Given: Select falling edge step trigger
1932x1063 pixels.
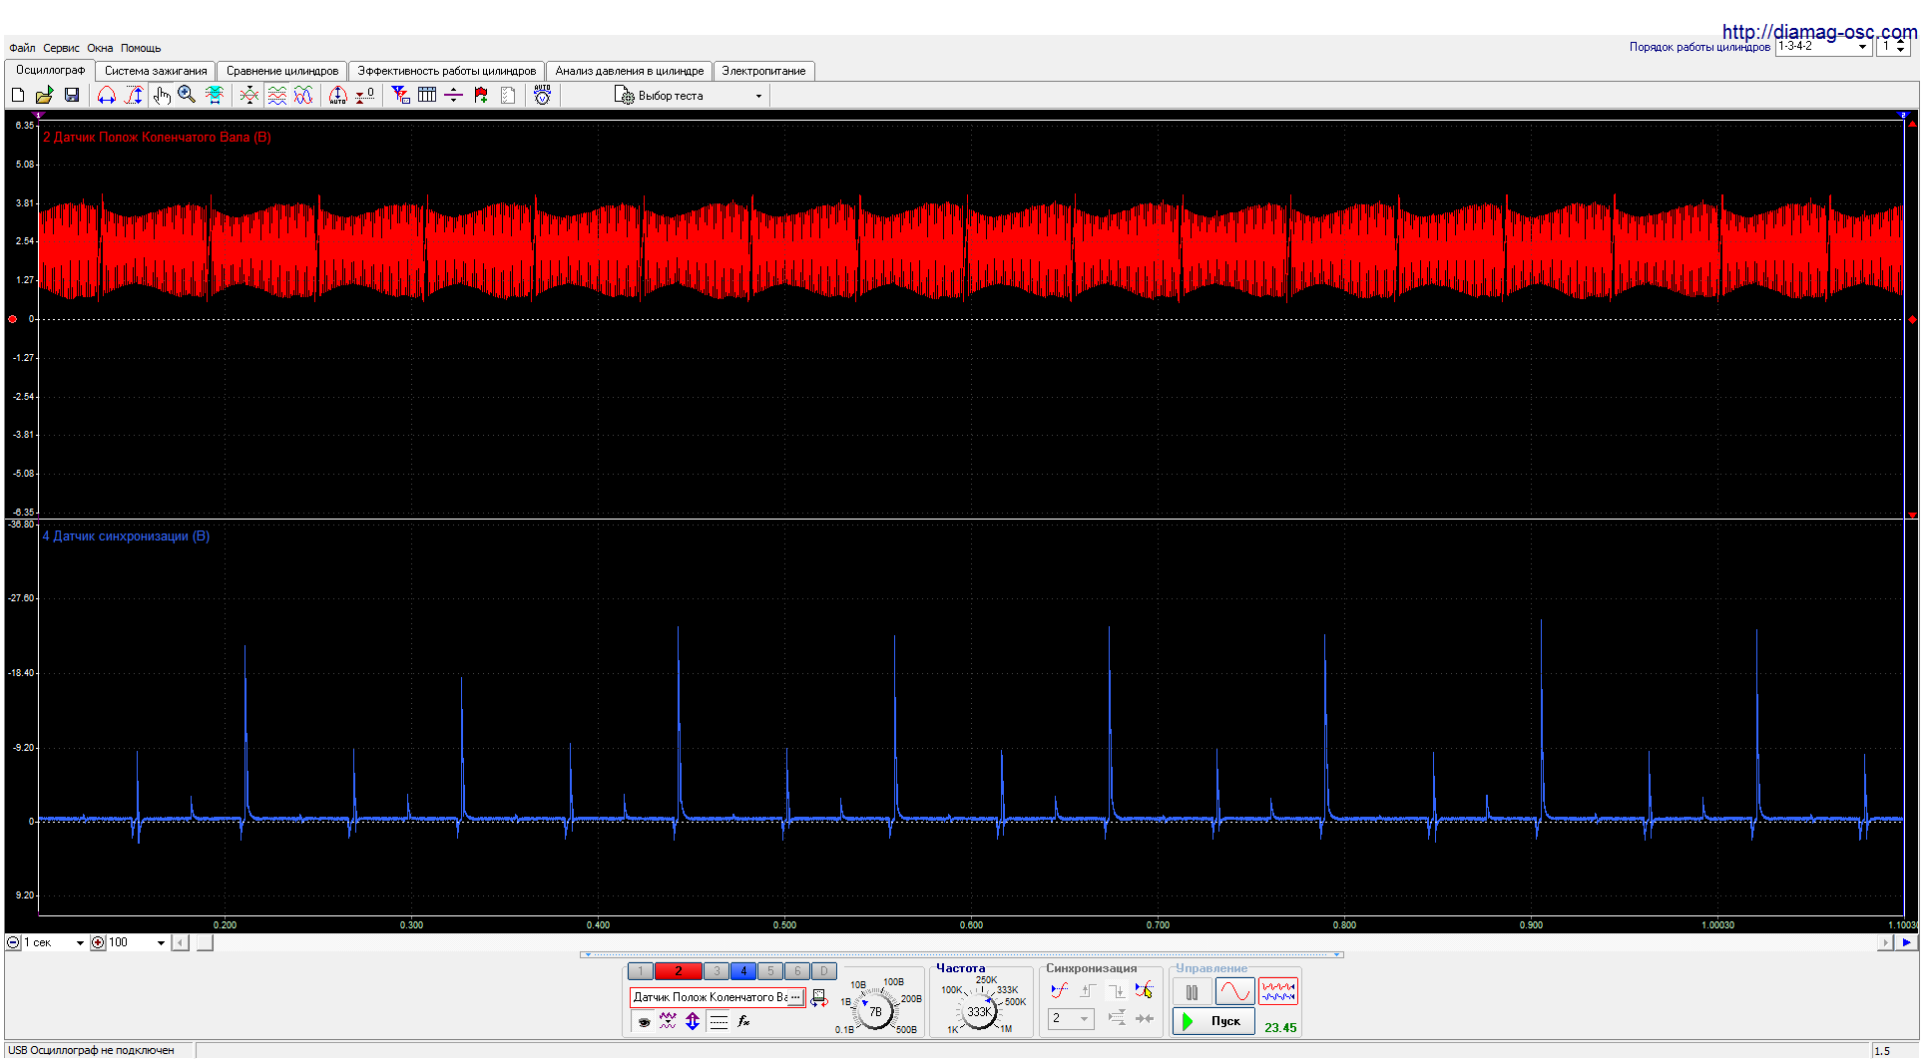Looking at the screenshot, I should click(x=1116, y=990).
